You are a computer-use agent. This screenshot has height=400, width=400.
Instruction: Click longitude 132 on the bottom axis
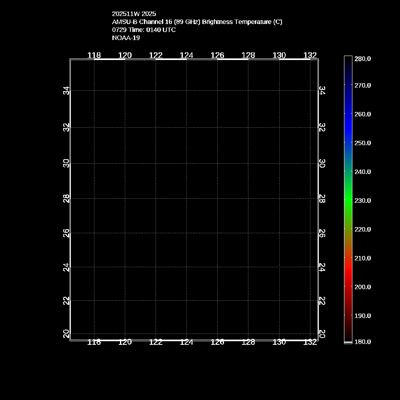click(x=310, y=342)
